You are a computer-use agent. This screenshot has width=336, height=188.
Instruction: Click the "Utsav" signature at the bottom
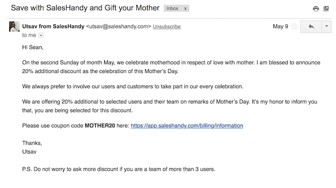tap(29, 151)
